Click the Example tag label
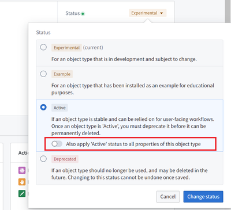Screen dimensions: 231x210 click(62, 74)
